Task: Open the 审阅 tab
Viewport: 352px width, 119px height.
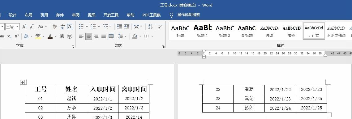Action: (x=76, y=15)
